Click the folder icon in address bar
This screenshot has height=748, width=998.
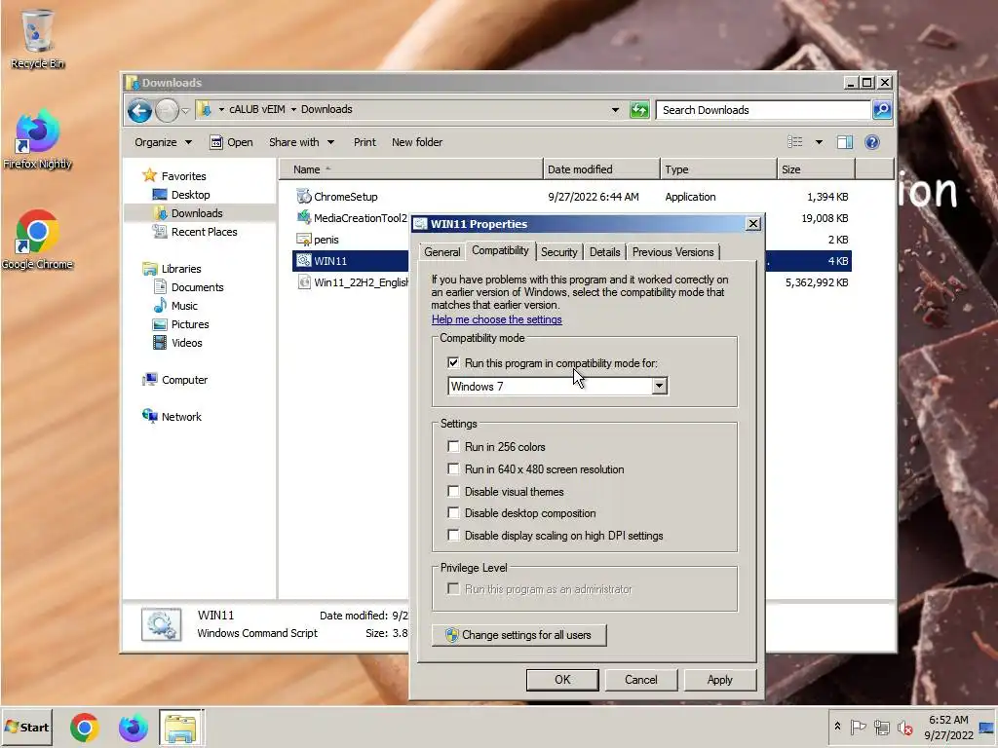tap(205, 109)
